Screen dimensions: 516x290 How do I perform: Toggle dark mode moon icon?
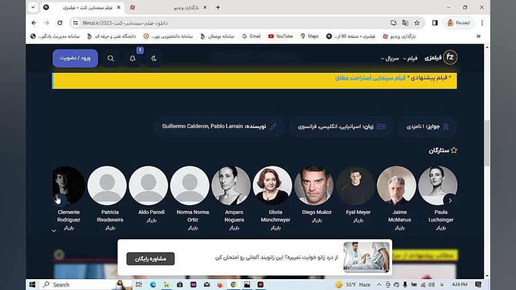point(154,58)
